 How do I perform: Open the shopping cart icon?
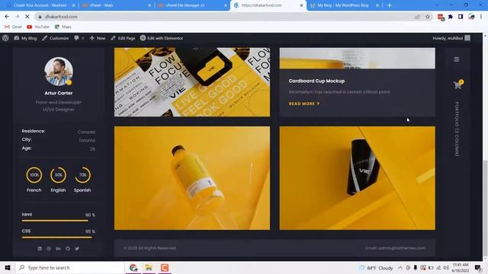pos(457,84)
